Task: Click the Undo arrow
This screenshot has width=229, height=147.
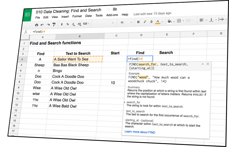Action: coord(42,25)
